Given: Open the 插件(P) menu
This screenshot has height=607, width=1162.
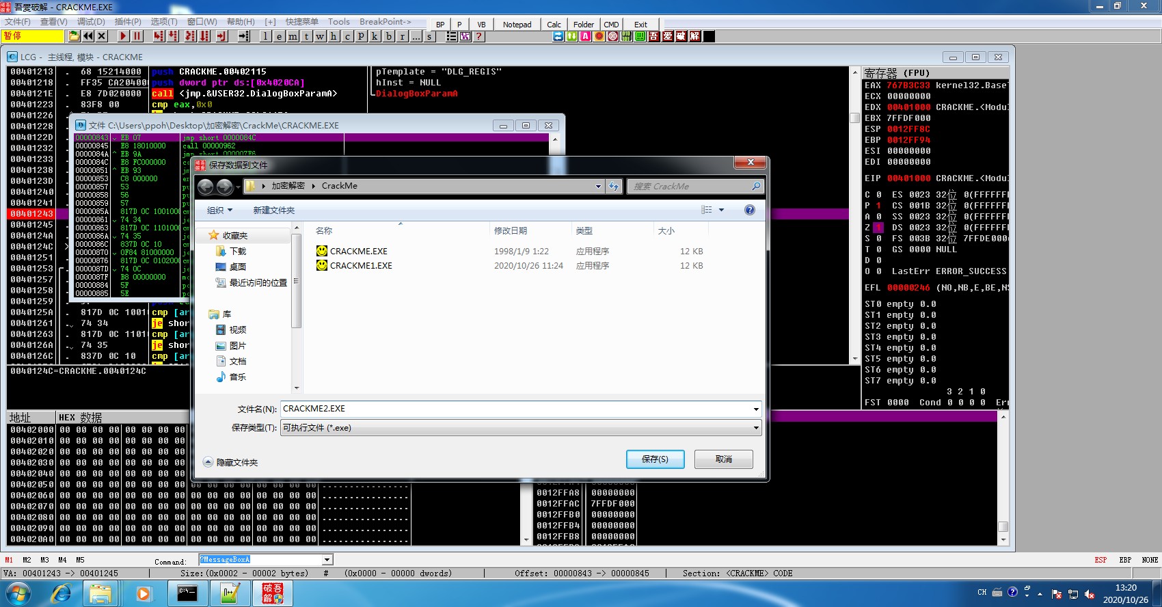Looking at the screenshot, I should click(x=128, y=22).
